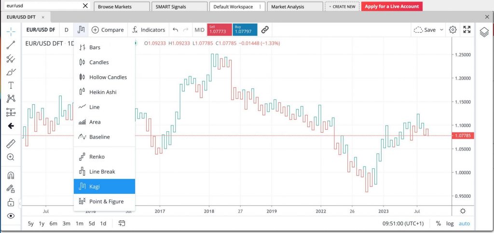Select the crosshair cursor tool
The image size is (494, 233).
pyautogui.click(x=11, y=31)
